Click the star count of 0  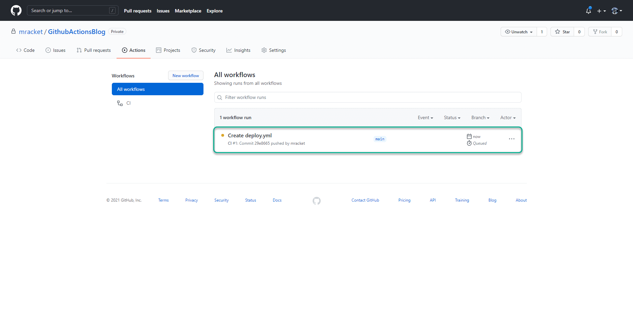click(x=579, y=32)
